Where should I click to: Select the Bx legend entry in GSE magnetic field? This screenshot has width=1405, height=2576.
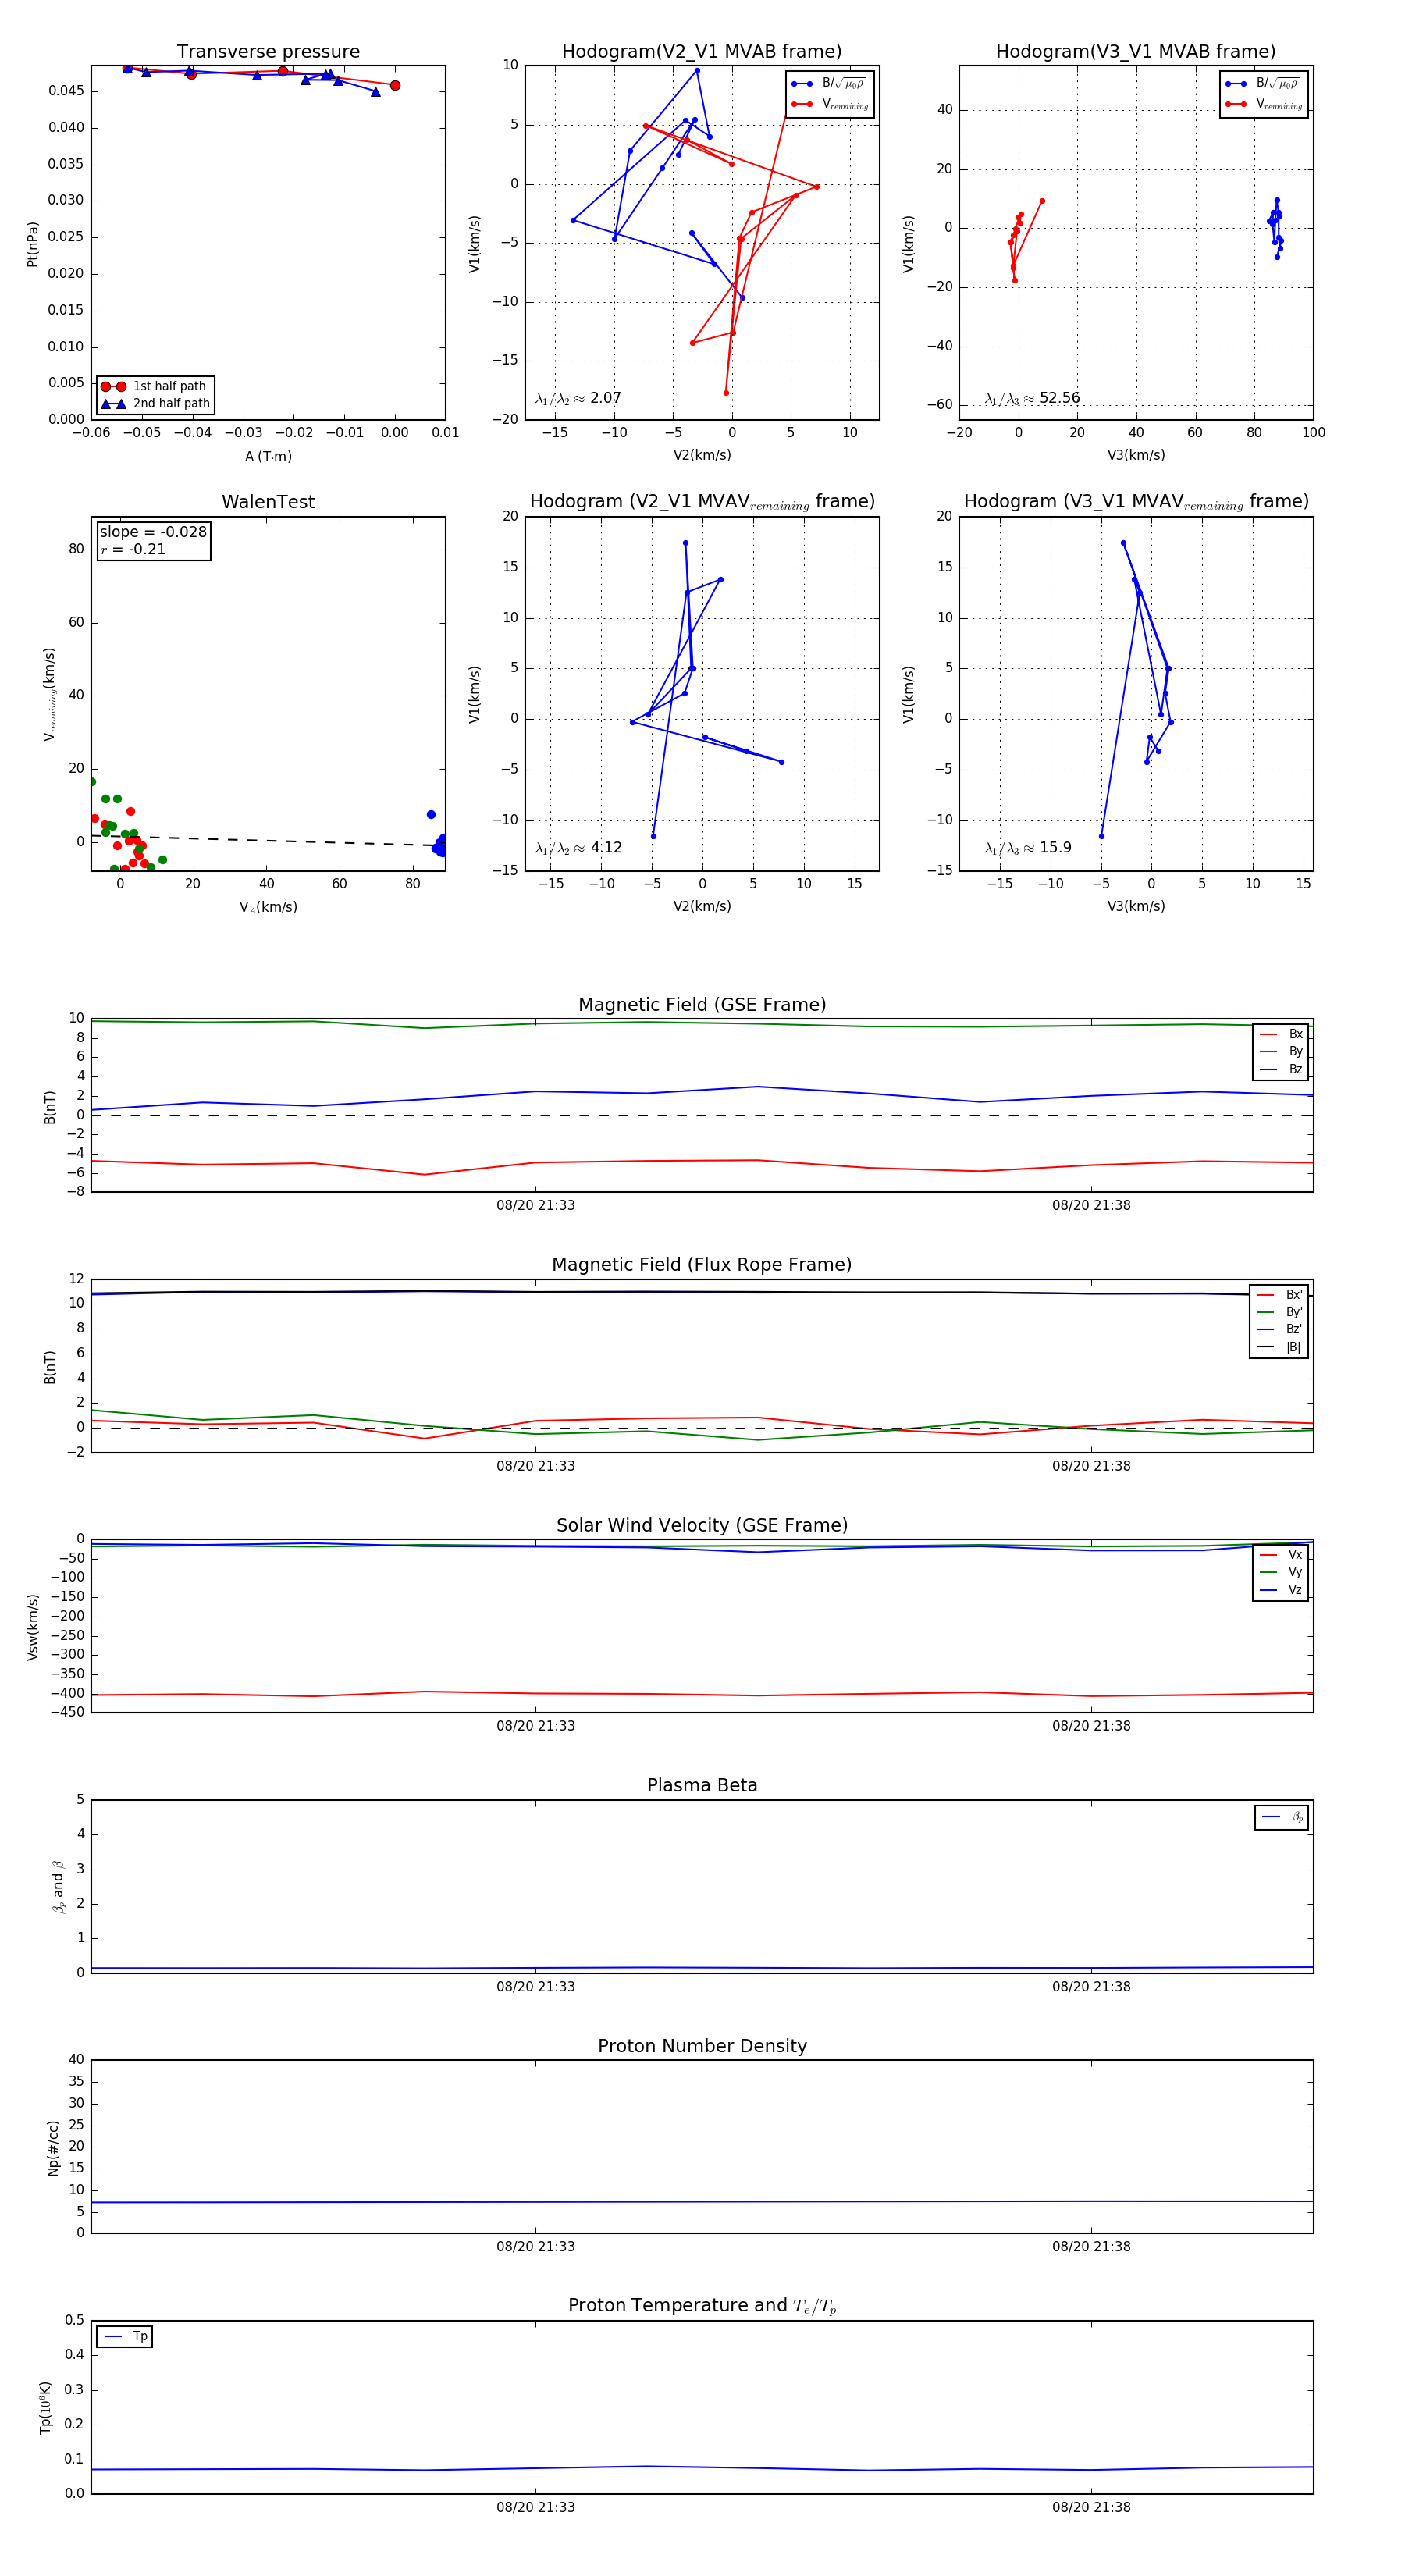(1282, 1035)
